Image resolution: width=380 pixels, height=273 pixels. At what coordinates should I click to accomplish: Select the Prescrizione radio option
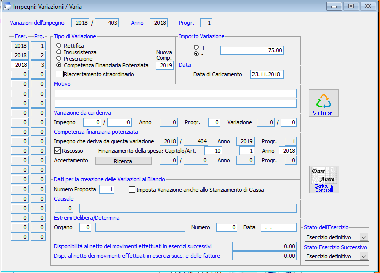[x=59, y=58]
